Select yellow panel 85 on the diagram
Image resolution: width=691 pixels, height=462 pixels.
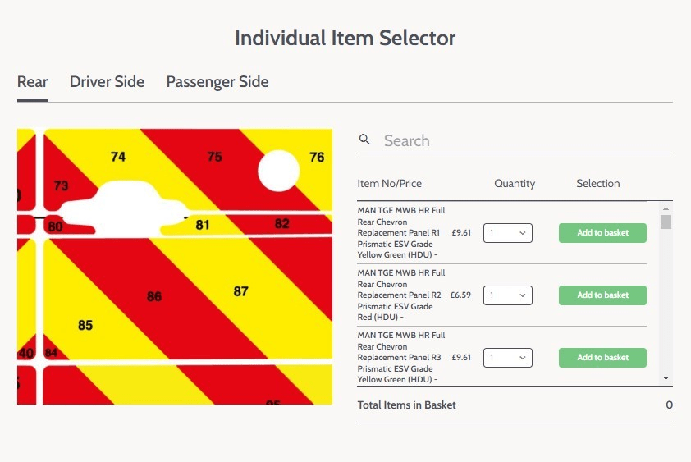[85, 325]
